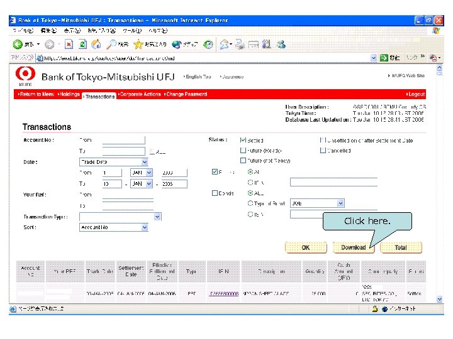Click the page icon in the address bar
The image size is (453, 339).
(40, 58)
